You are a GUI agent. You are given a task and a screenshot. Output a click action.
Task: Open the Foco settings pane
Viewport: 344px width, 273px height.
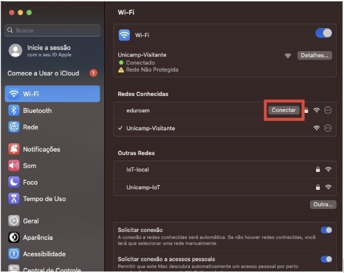[x=52, y=182]
